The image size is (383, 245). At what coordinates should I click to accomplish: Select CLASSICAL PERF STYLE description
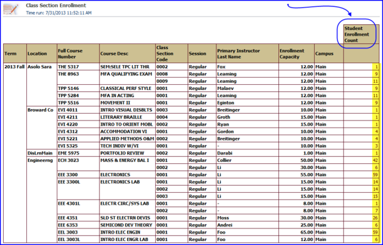pyautogui.click(x=126, y=88)
